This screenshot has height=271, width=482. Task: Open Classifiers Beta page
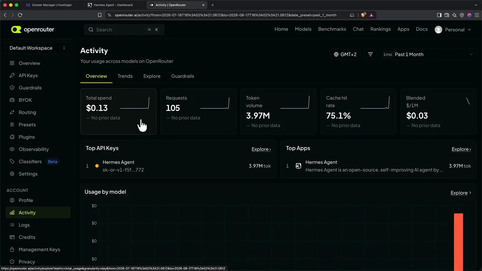tap(38, 162)
